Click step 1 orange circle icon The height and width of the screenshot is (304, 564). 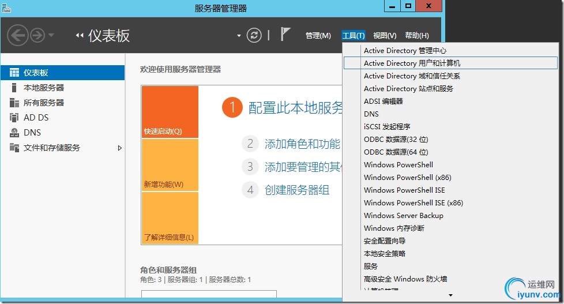pos(232,107)
